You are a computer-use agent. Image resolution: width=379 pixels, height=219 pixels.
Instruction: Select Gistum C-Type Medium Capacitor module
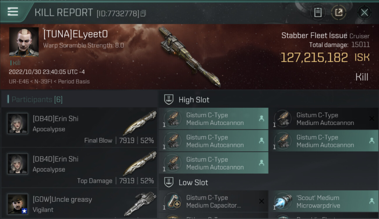pyautogui.click(x=213, y=201)
